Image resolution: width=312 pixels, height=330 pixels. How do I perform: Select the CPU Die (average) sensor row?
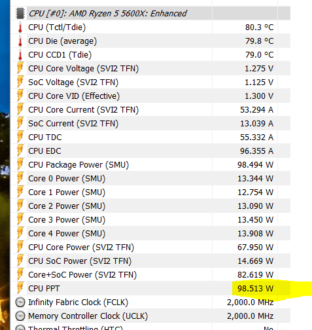pyautogui.click(x=150, y=41)
